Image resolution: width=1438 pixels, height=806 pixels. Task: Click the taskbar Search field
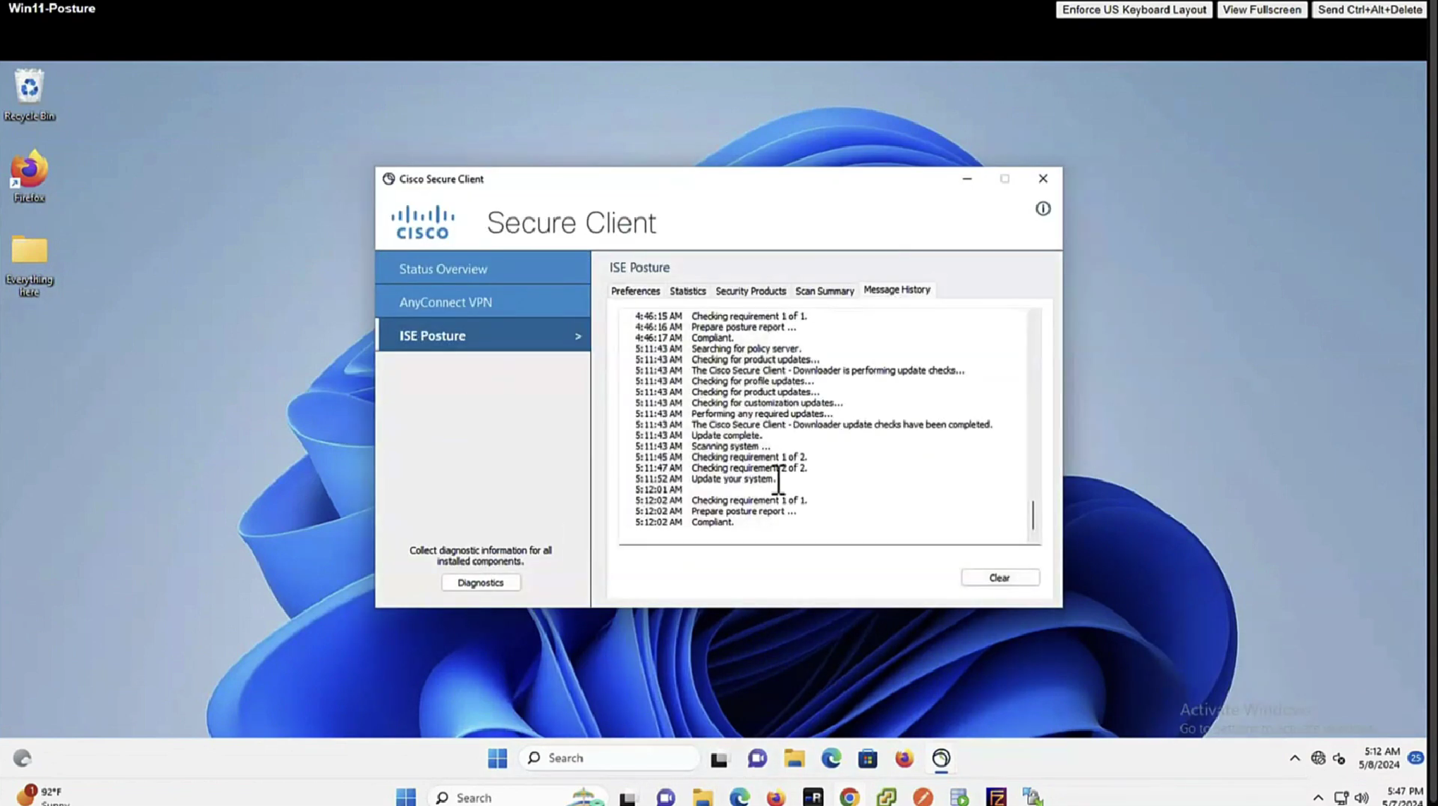(610, 758)
